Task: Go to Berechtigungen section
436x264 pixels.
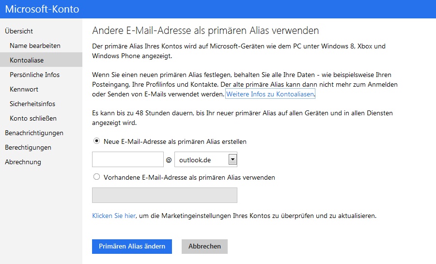Action: [x=28, y=147]
